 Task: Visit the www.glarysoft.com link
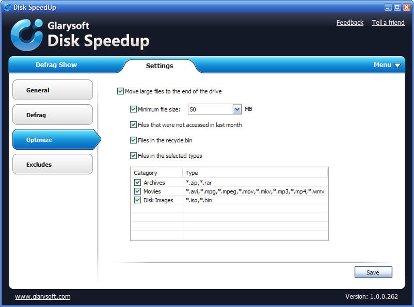point(43,296)
